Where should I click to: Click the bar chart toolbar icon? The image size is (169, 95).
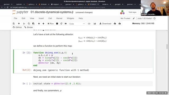95,23
